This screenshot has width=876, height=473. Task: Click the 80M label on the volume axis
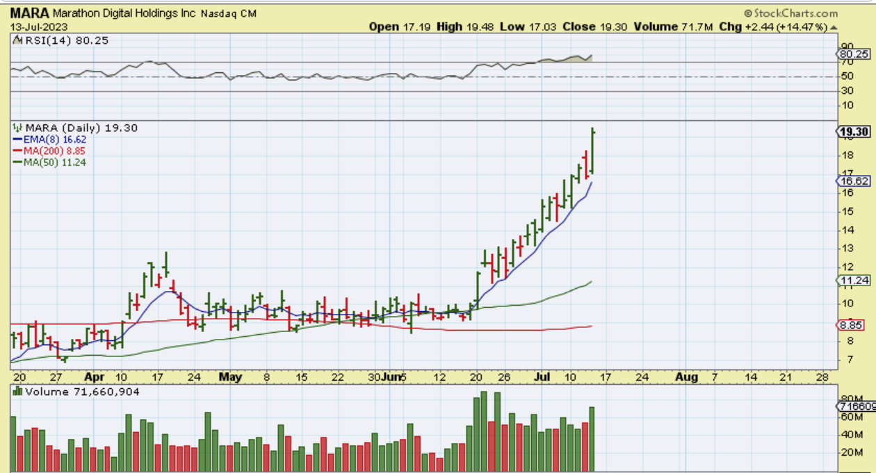click(850, 399)
